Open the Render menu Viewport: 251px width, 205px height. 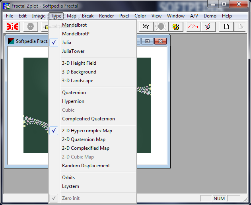pos(107,16)
